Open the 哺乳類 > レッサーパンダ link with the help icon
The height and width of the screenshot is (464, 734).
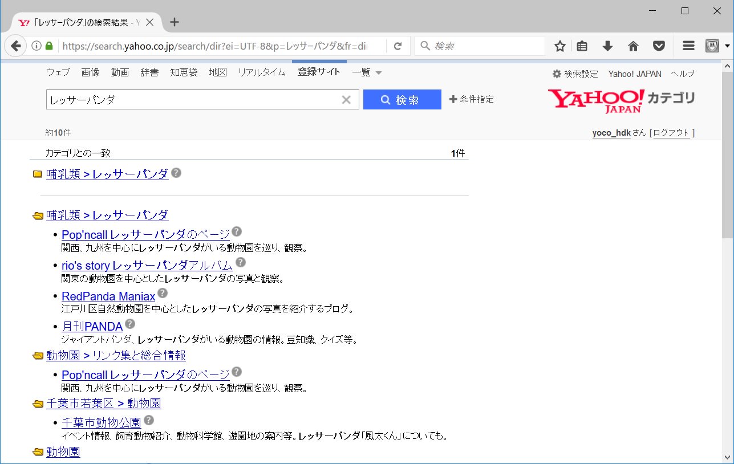pos(107,174)
